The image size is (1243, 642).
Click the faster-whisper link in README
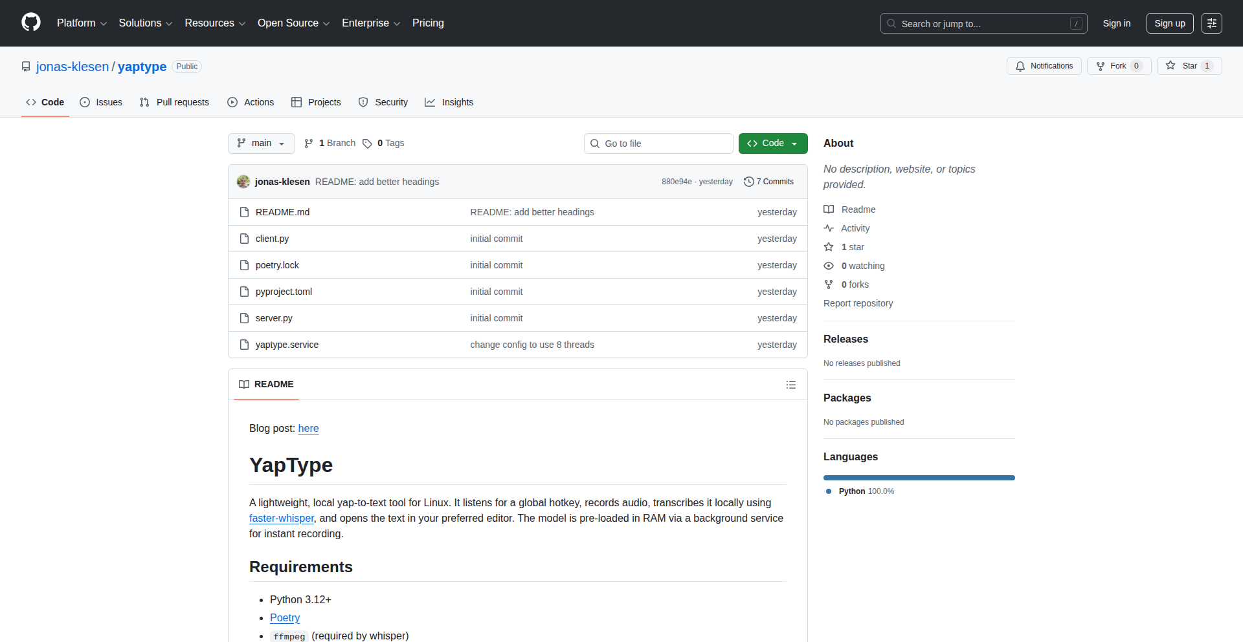[281, 519]
